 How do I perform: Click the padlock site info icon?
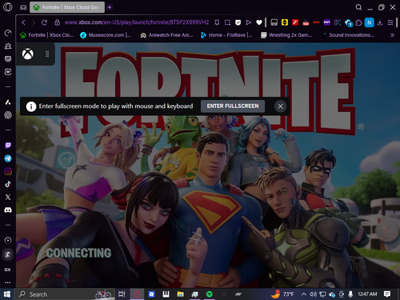coord(57,22)
